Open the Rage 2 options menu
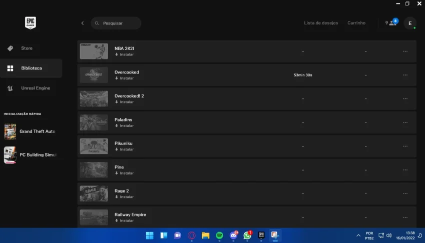Viewport: 425px width, 243px height. (405, 193)
